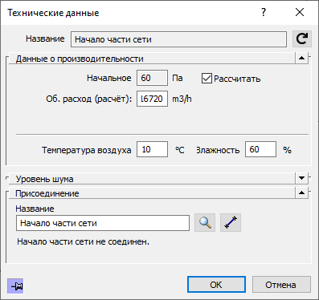Click the question mark help button
The height and width of the screenshot is (300, 319).
[x=264, y=12]
